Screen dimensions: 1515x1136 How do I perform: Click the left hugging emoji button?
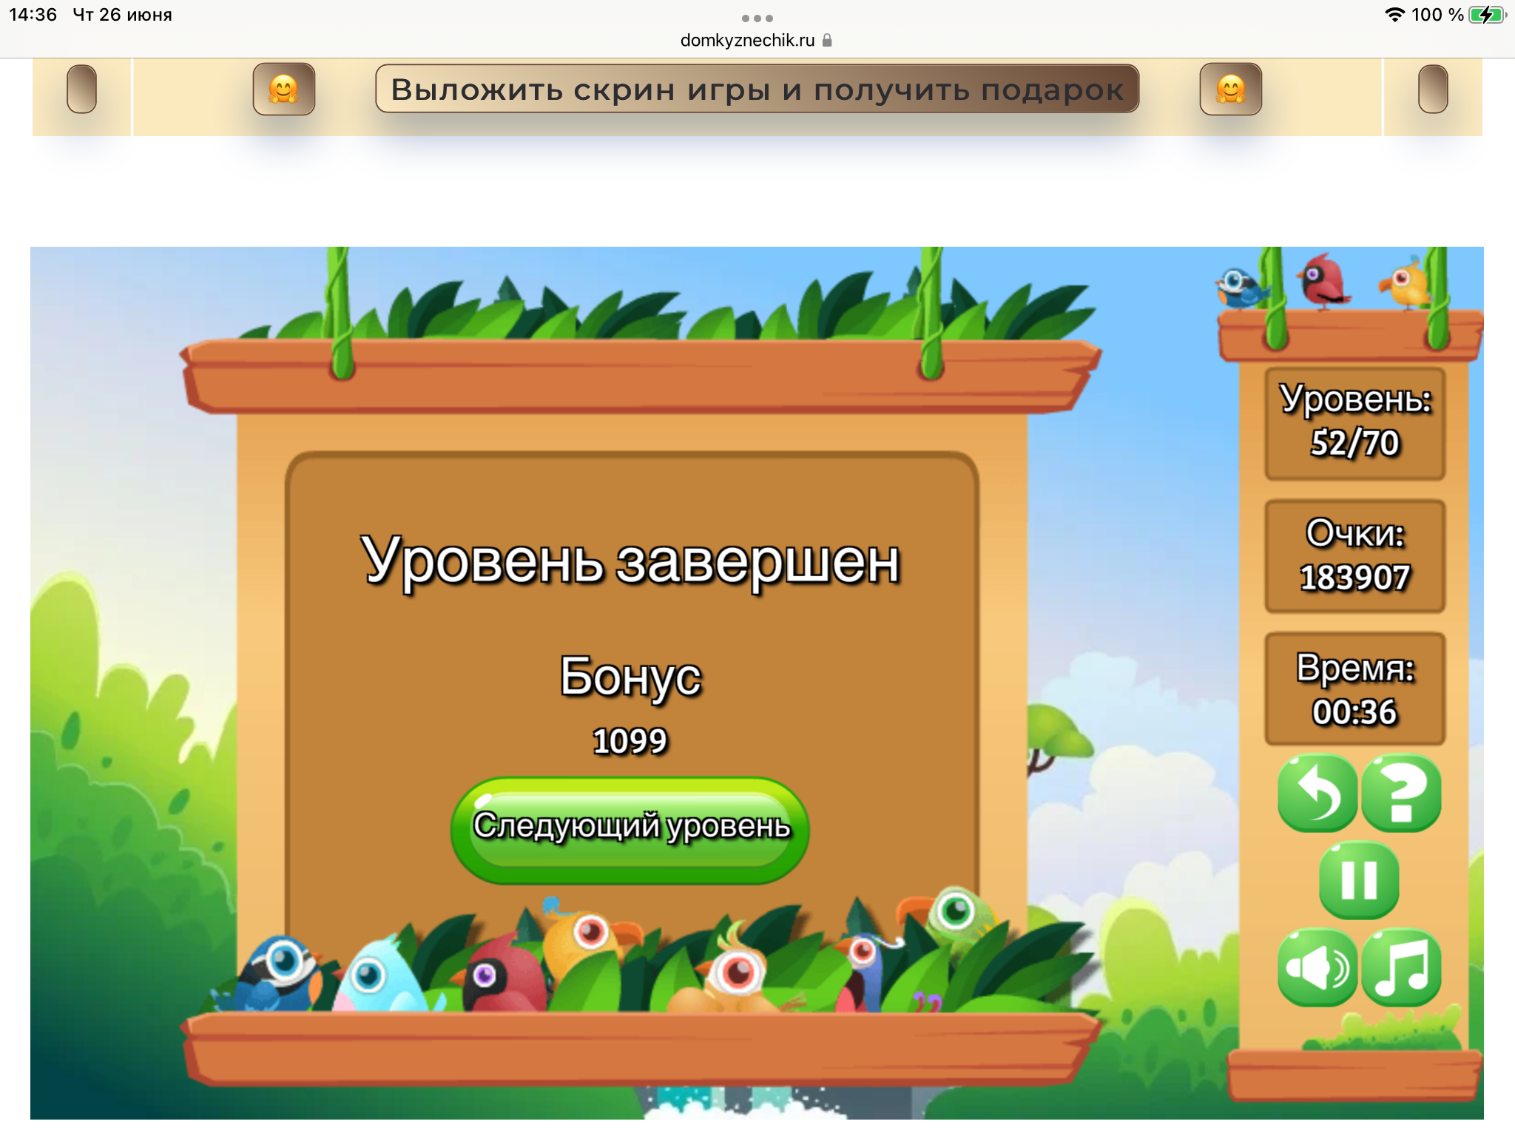[283, 89]
